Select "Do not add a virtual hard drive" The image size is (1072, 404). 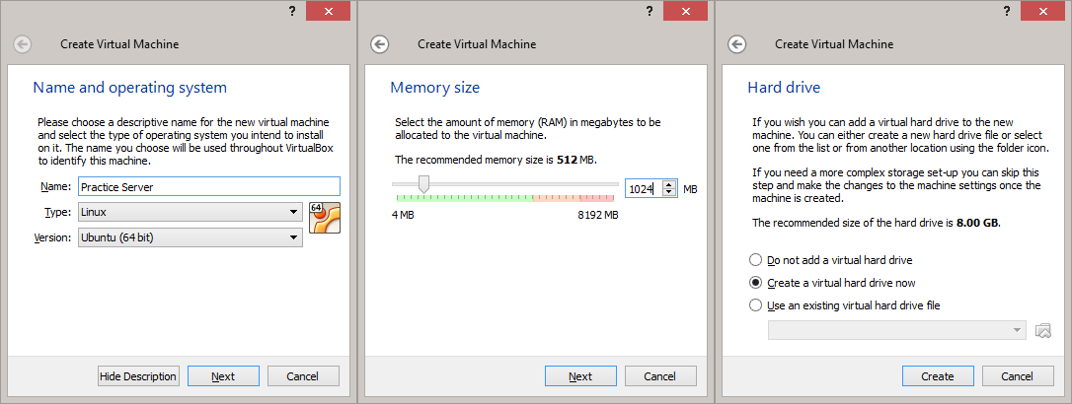(756, 260)
